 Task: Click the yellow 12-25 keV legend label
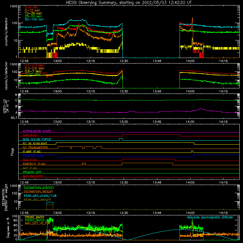(x=33, y=13)
